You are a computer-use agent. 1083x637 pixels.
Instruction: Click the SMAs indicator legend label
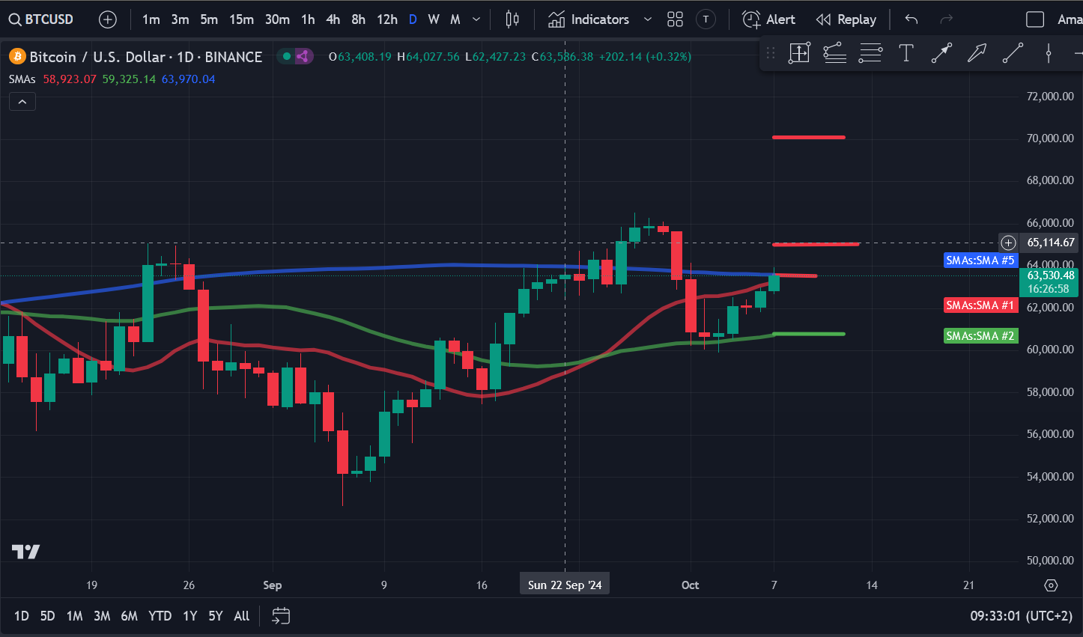(x=22, y=79)
